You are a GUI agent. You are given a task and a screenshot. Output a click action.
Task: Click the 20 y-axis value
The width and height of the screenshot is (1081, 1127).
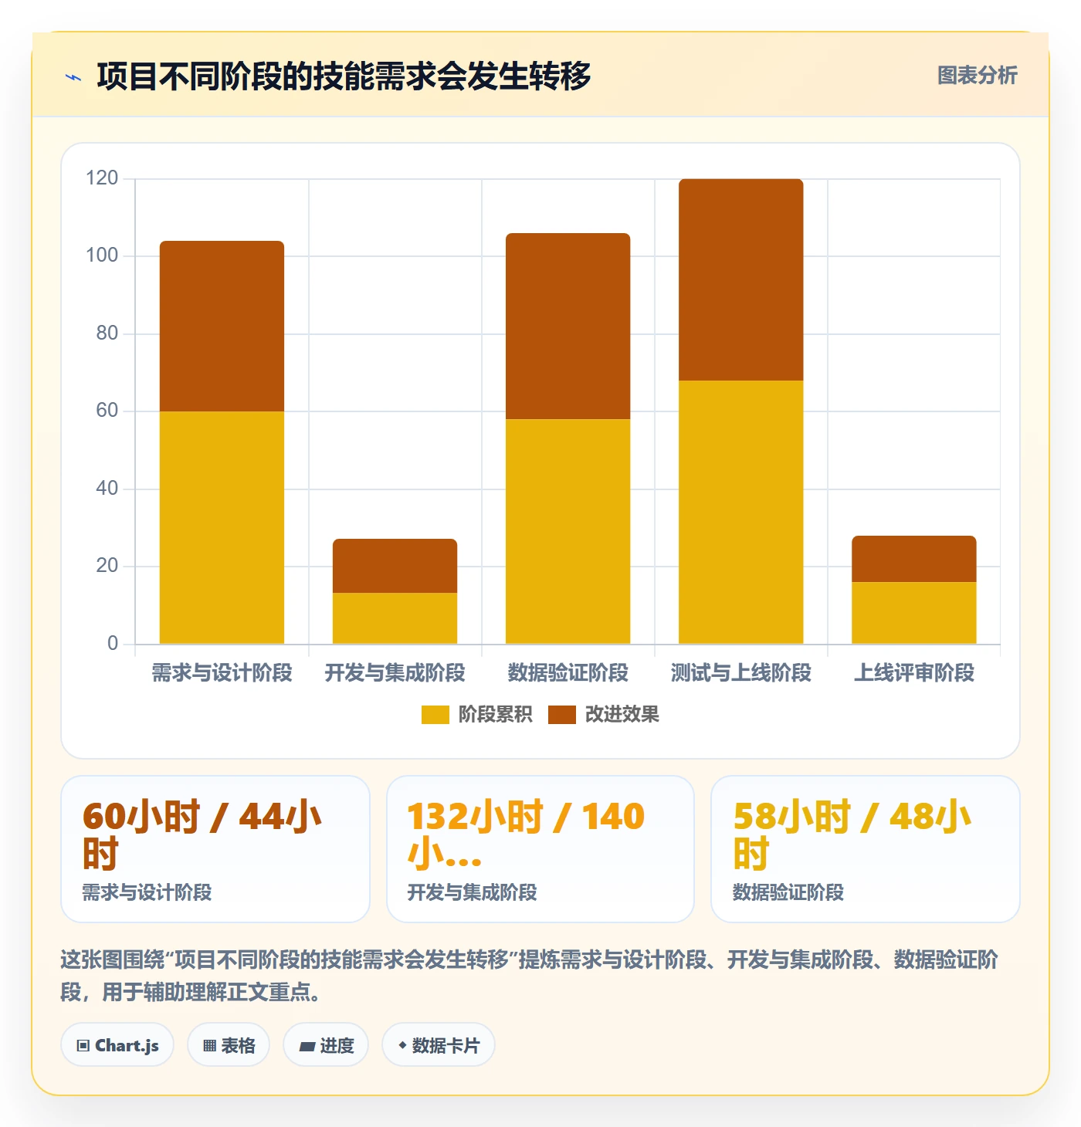107,566
